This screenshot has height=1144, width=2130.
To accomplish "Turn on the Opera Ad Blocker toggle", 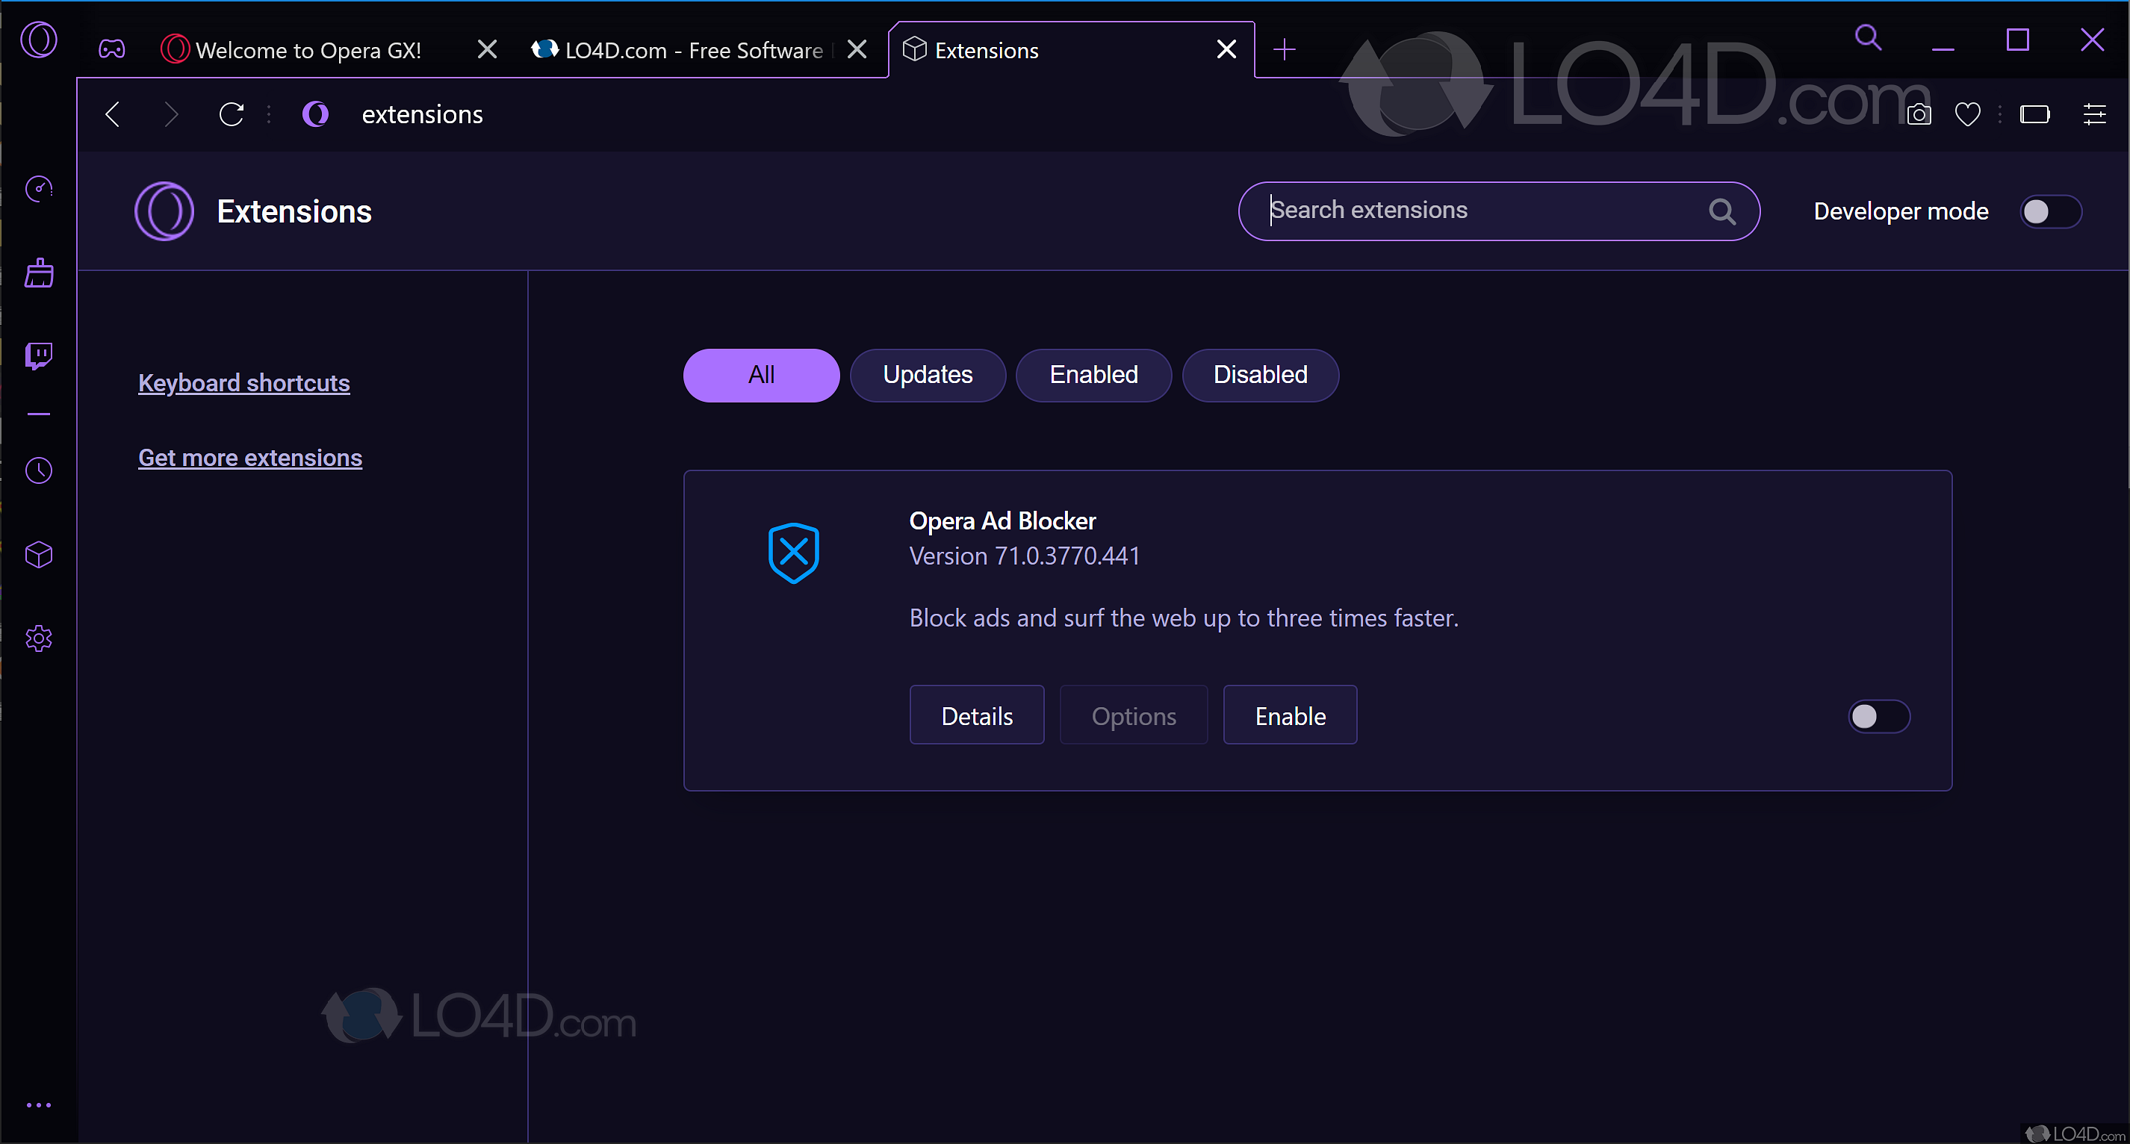I will (x=1878, y=716).
